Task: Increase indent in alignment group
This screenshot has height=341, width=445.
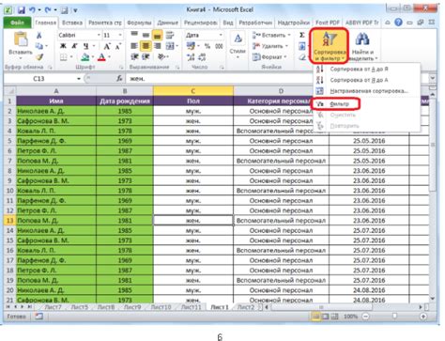Action: click(x=146, y=56)
